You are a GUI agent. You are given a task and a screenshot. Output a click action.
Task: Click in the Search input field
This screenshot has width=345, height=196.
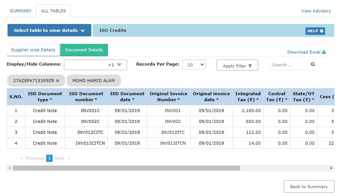[288, 65]
